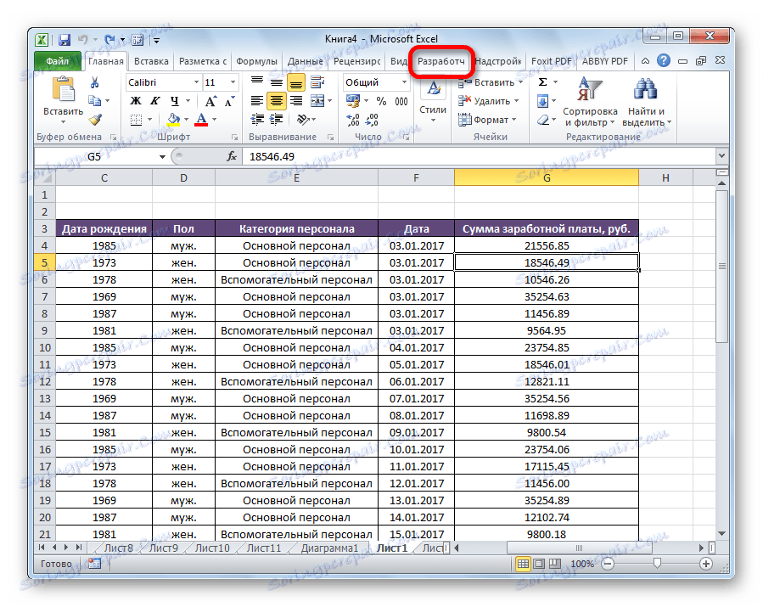Expand the formula bar

pyautogui.click(x=721, y=155)
